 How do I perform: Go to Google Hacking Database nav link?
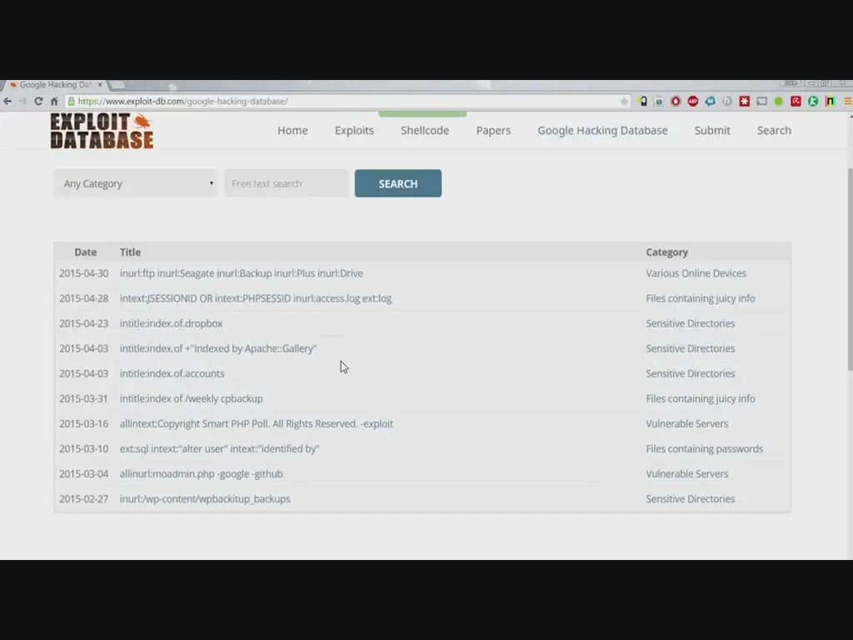(602, 131)
